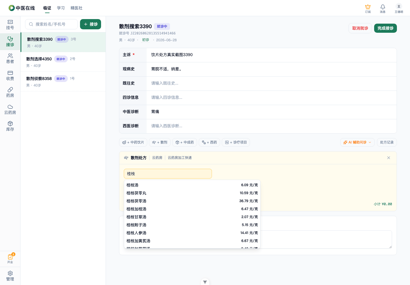410x285 pixels.
Task: Close the 散剂处方 panel with X
Action: click(x=389, y=158)
